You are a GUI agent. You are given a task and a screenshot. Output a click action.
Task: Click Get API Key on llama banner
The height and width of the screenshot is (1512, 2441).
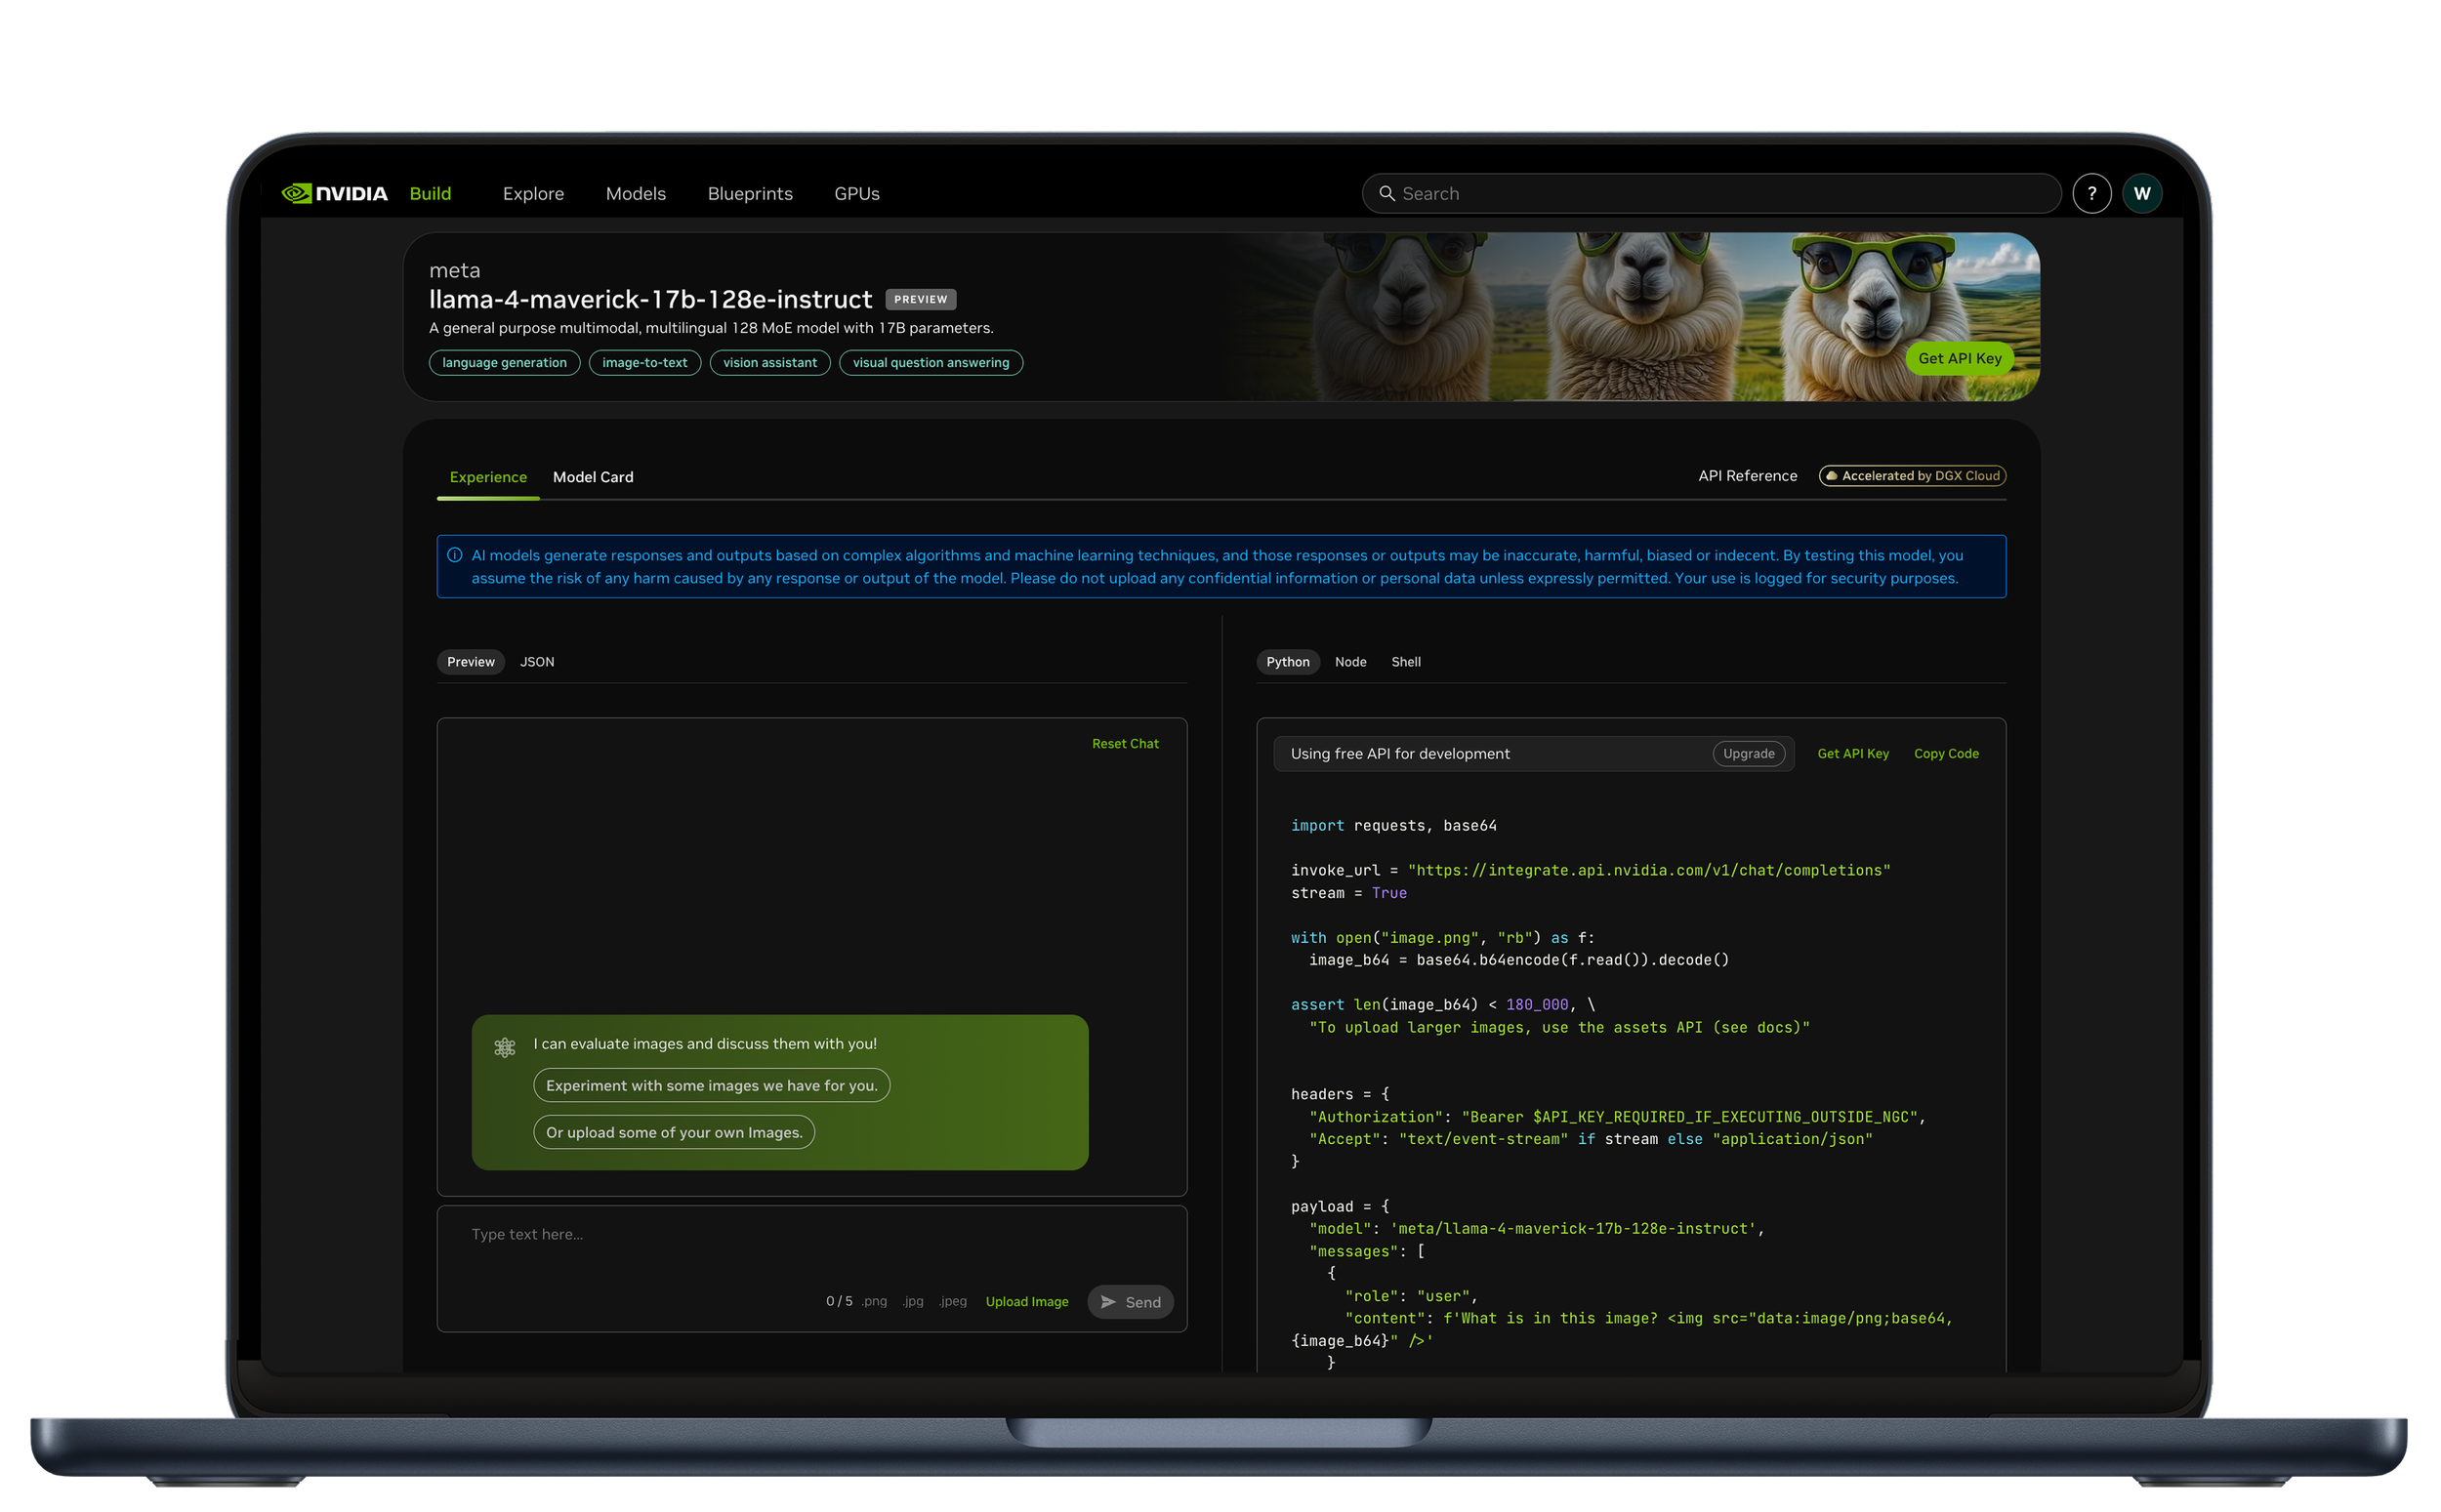(1959, 358)
